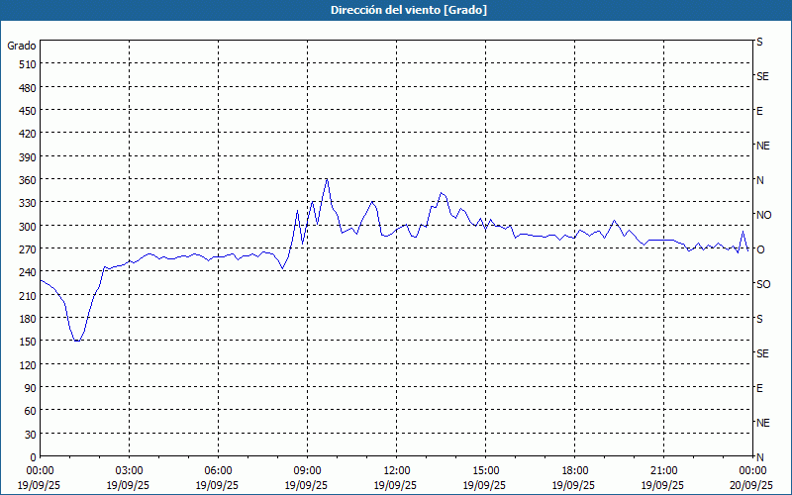
Task: Select the 18:00 time label
Action: click(574, 470)
